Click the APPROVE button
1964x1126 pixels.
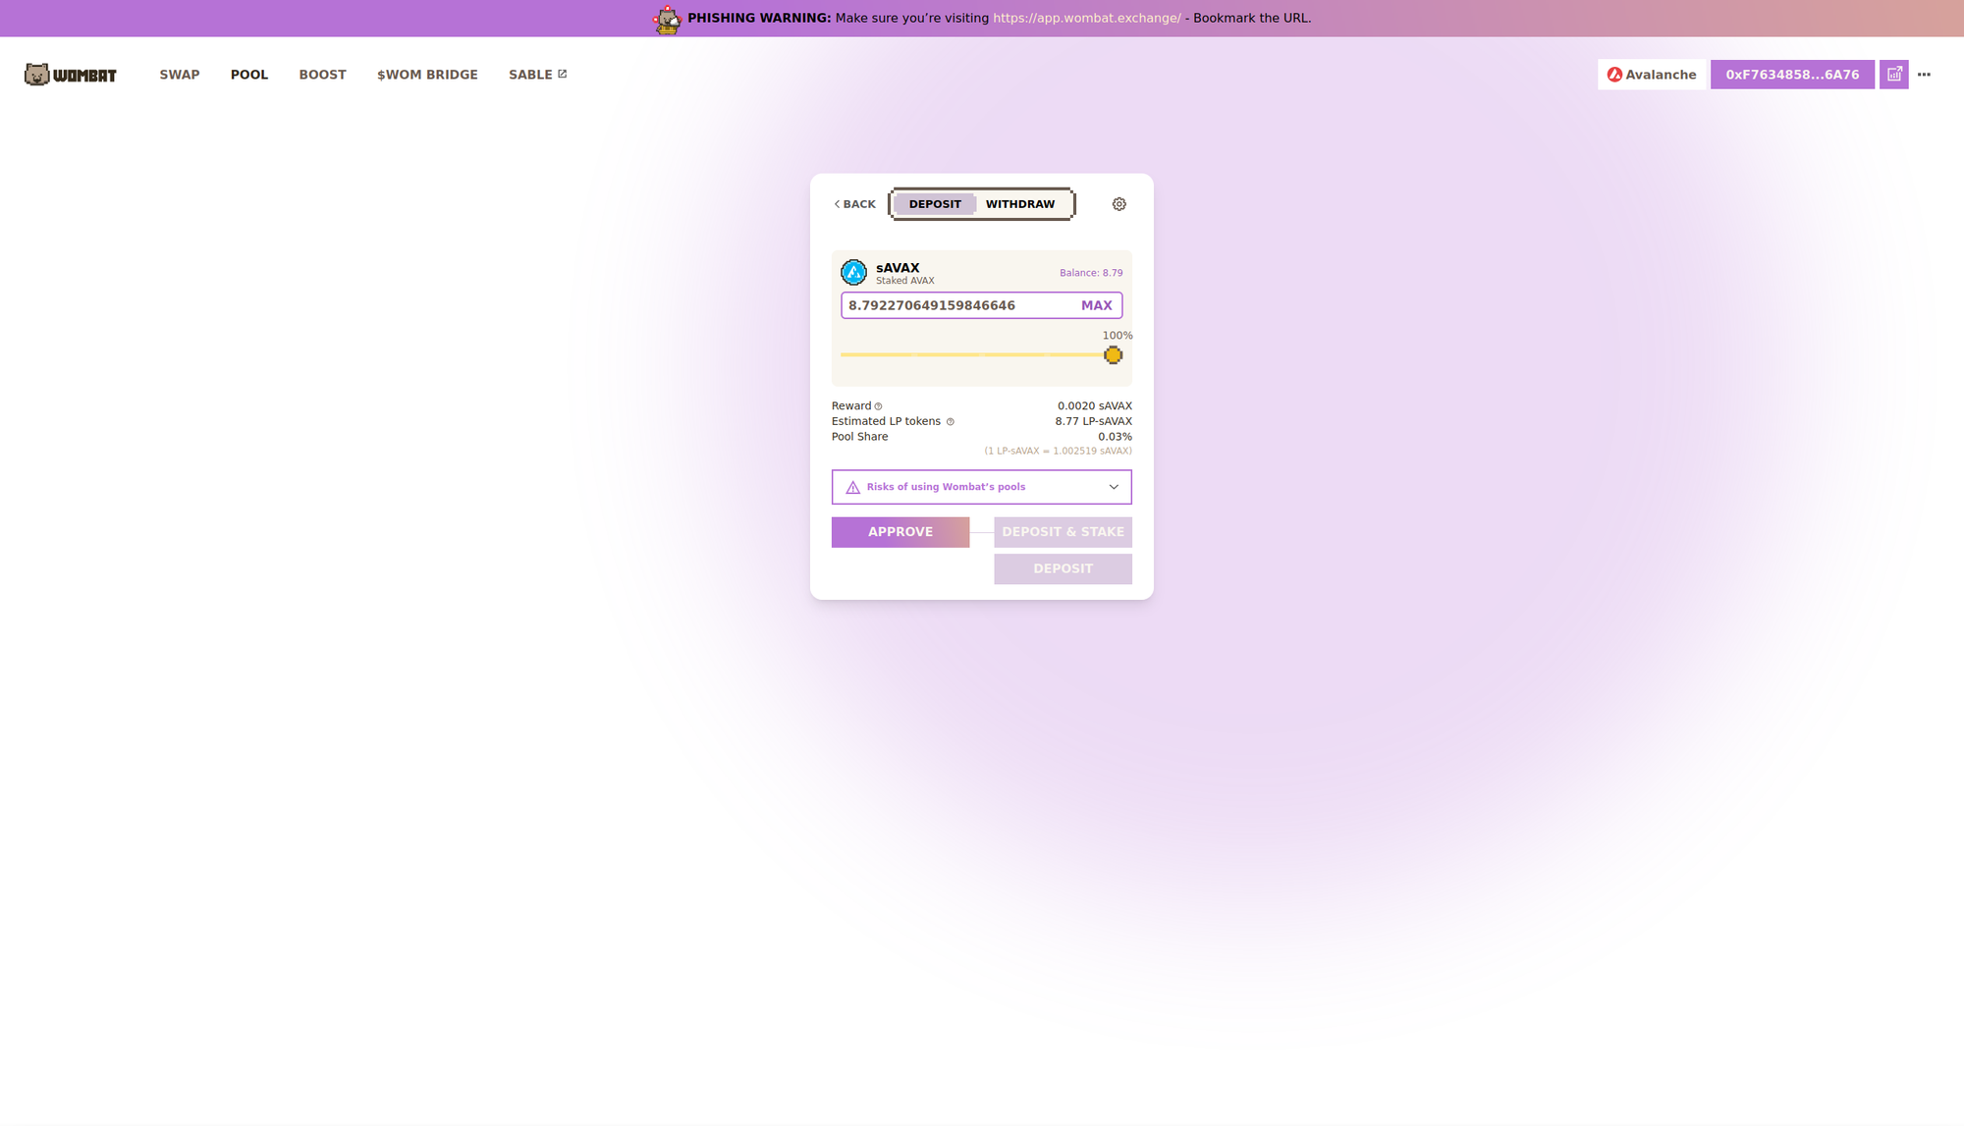900,532
